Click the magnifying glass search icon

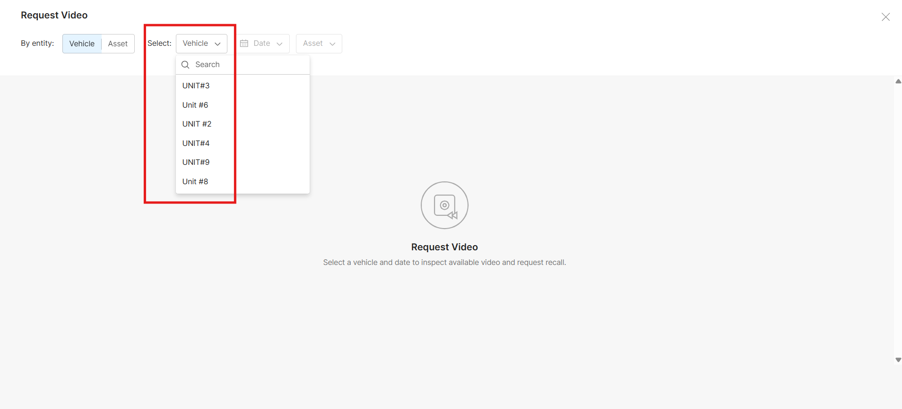185,65
